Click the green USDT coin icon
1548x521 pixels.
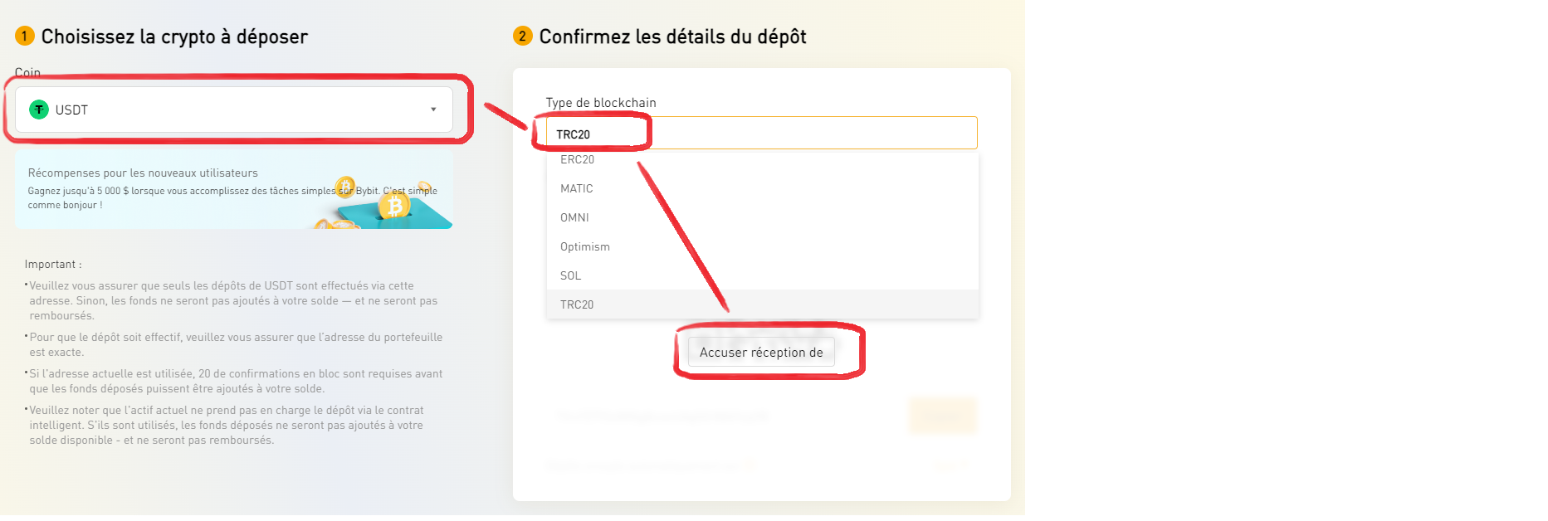pyautogui.click(x=39, y=110)
